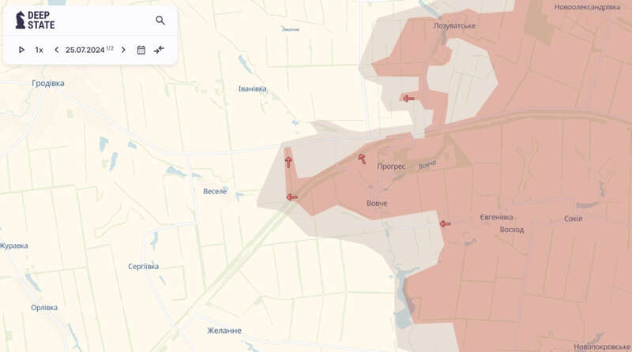Image resolution: width=632 pixels, height=352 pixels.
Task: Click the attack arrow east of Веселе
Action: coord(292,197)
